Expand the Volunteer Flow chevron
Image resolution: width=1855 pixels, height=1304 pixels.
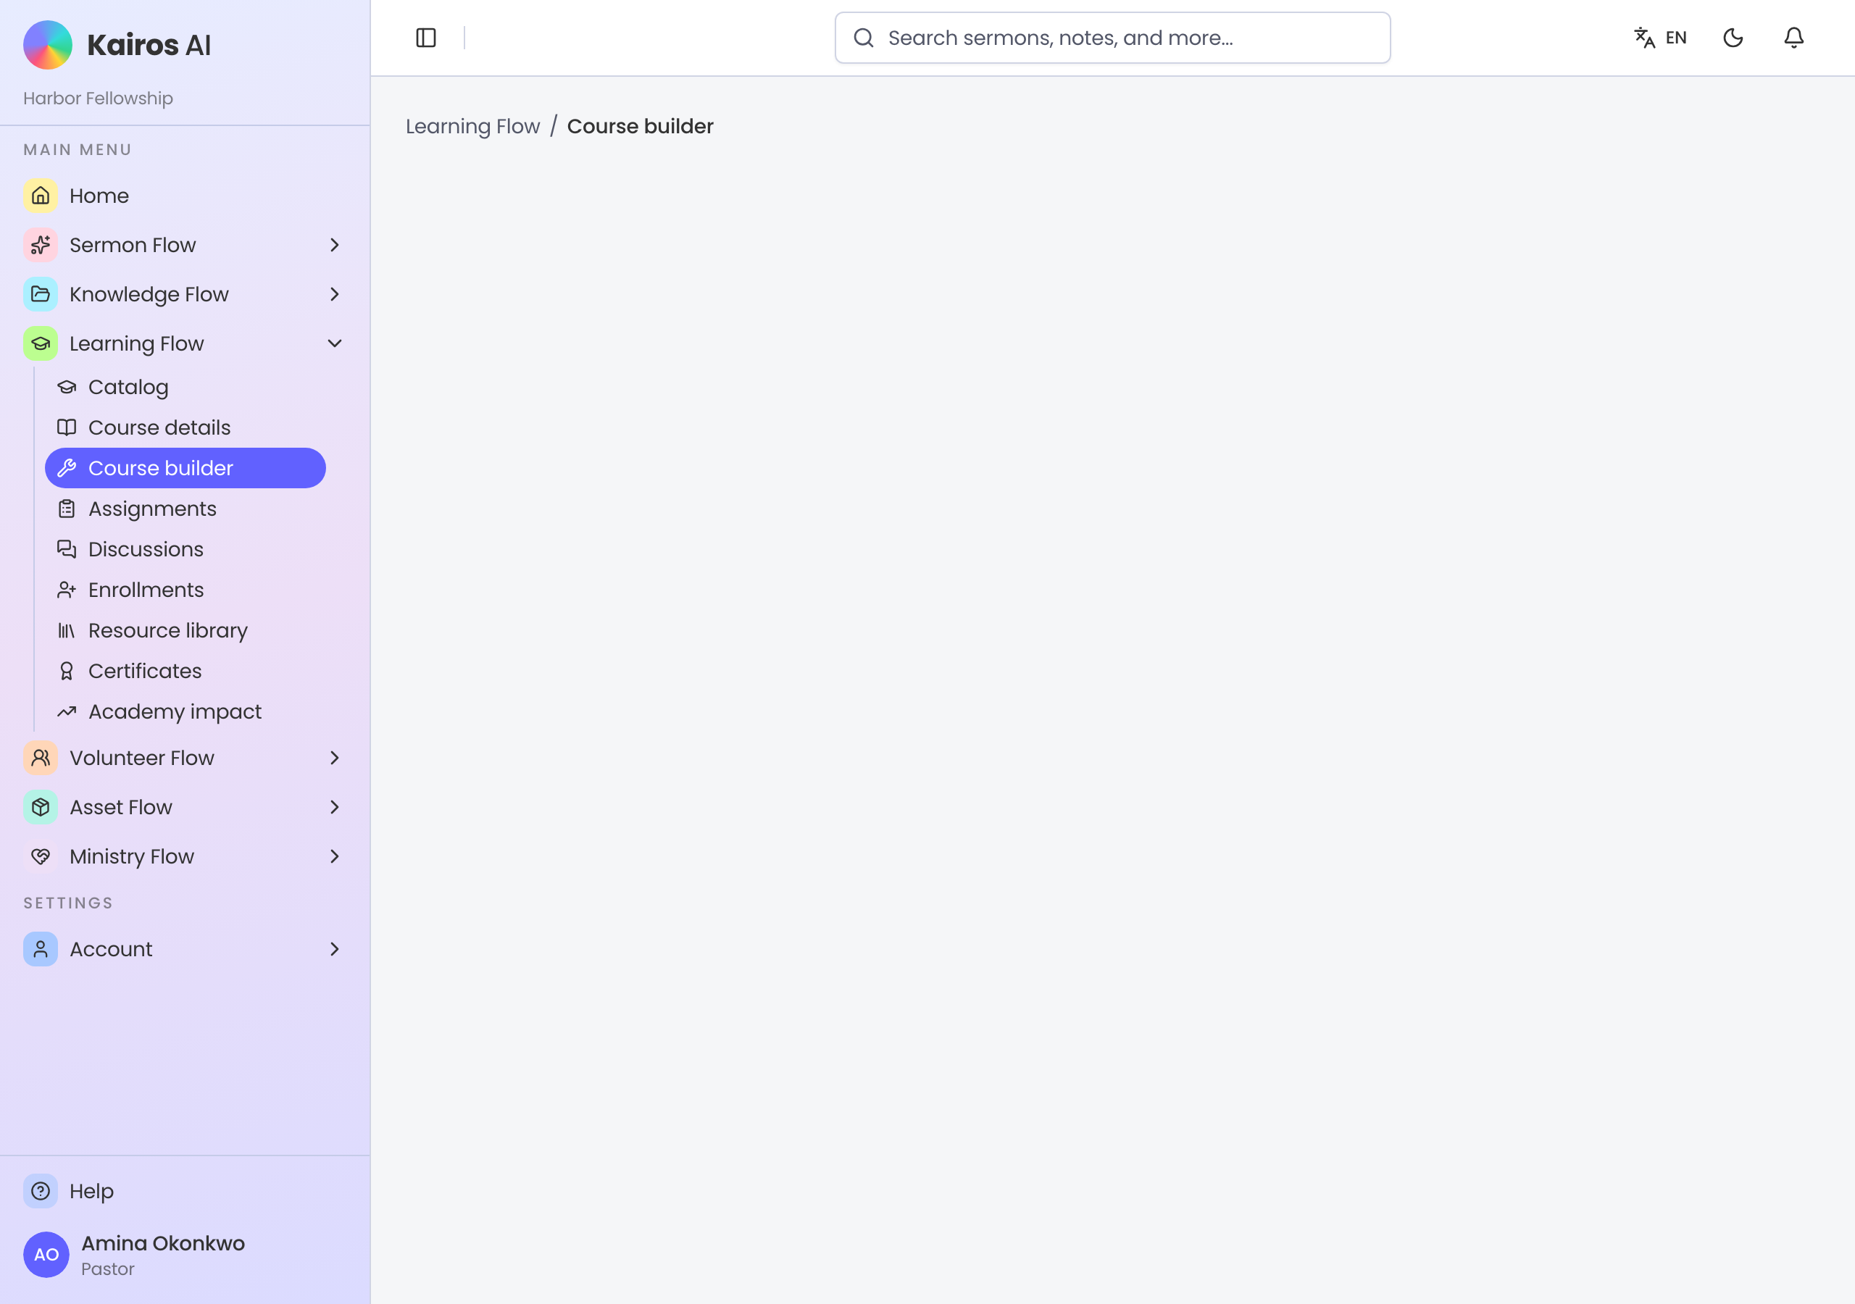335,758
